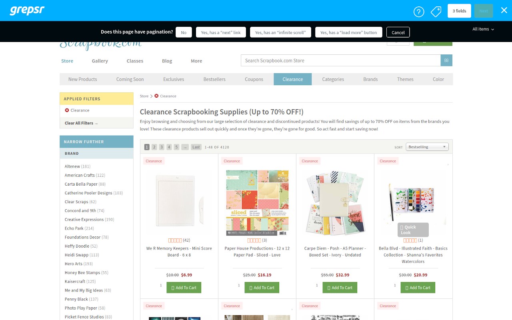Viewport: 512px width, 320px height.
Task: Click Quick Look on Bella Blvd watercolors
Action: pyautogui.click(x=413, y=230)
